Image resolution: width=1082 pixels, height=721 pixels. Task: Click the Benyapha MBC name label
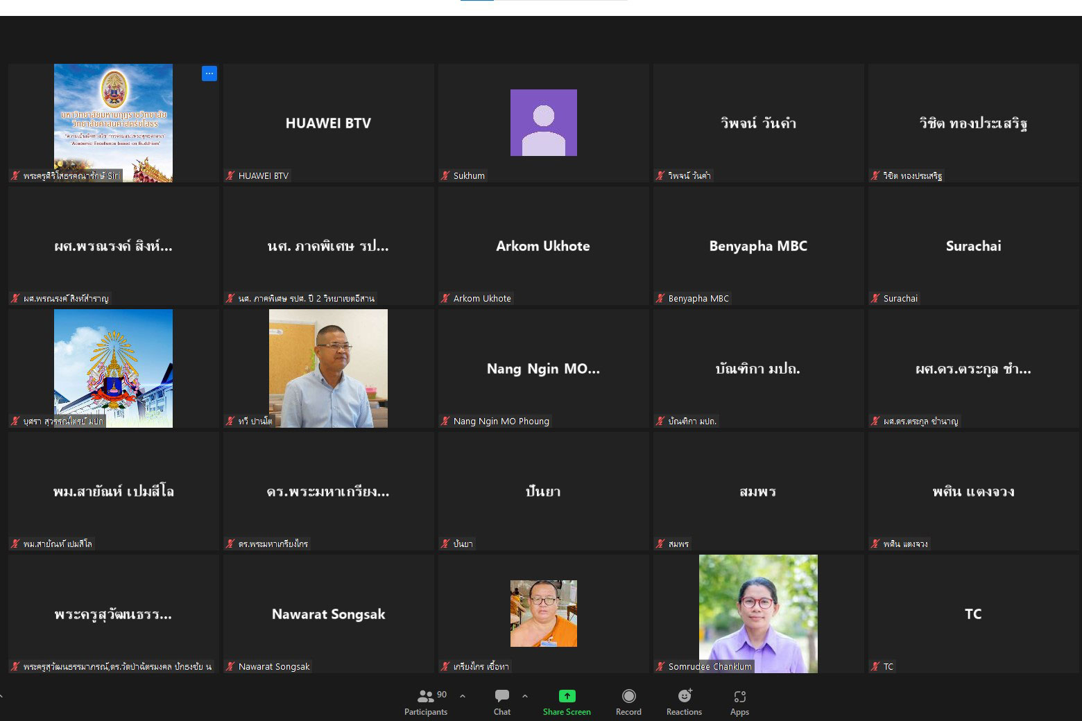coord(698,299)
